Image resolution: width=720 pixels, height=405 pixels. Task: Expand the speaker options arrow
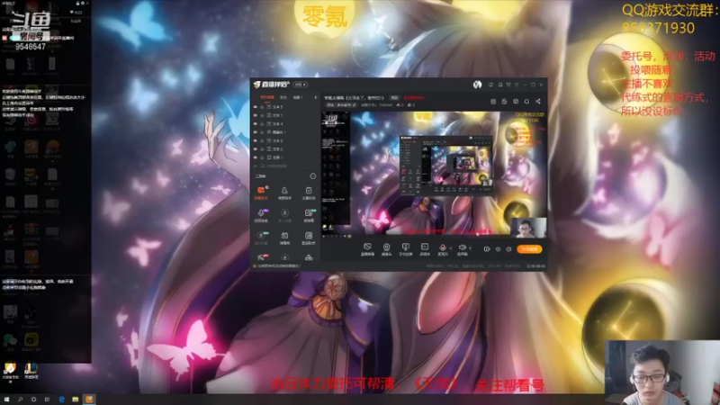[x=470, y=248]
